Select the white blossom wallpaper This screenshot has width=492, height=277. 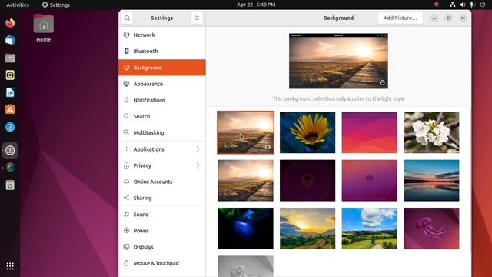(431, 132)
